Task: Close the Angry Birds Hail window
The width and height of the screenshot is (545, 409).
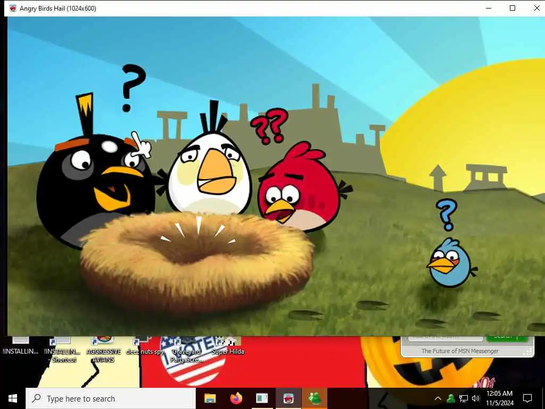Action: (x=536, y=8)
